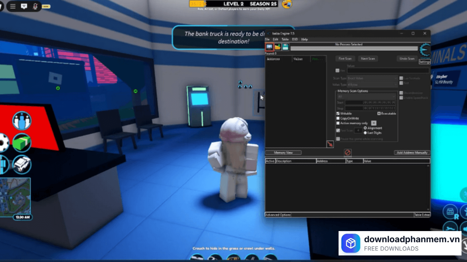Screen dimensions: 467x262
Task: Open the garage vehicle icon in Jailbreak
Action: point(21,164)
